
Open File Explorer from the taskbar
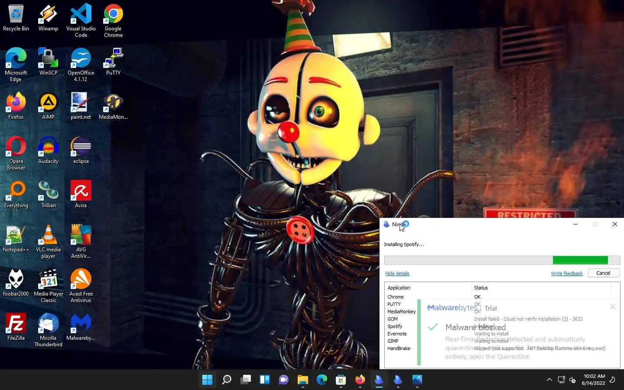pos(303,380)
